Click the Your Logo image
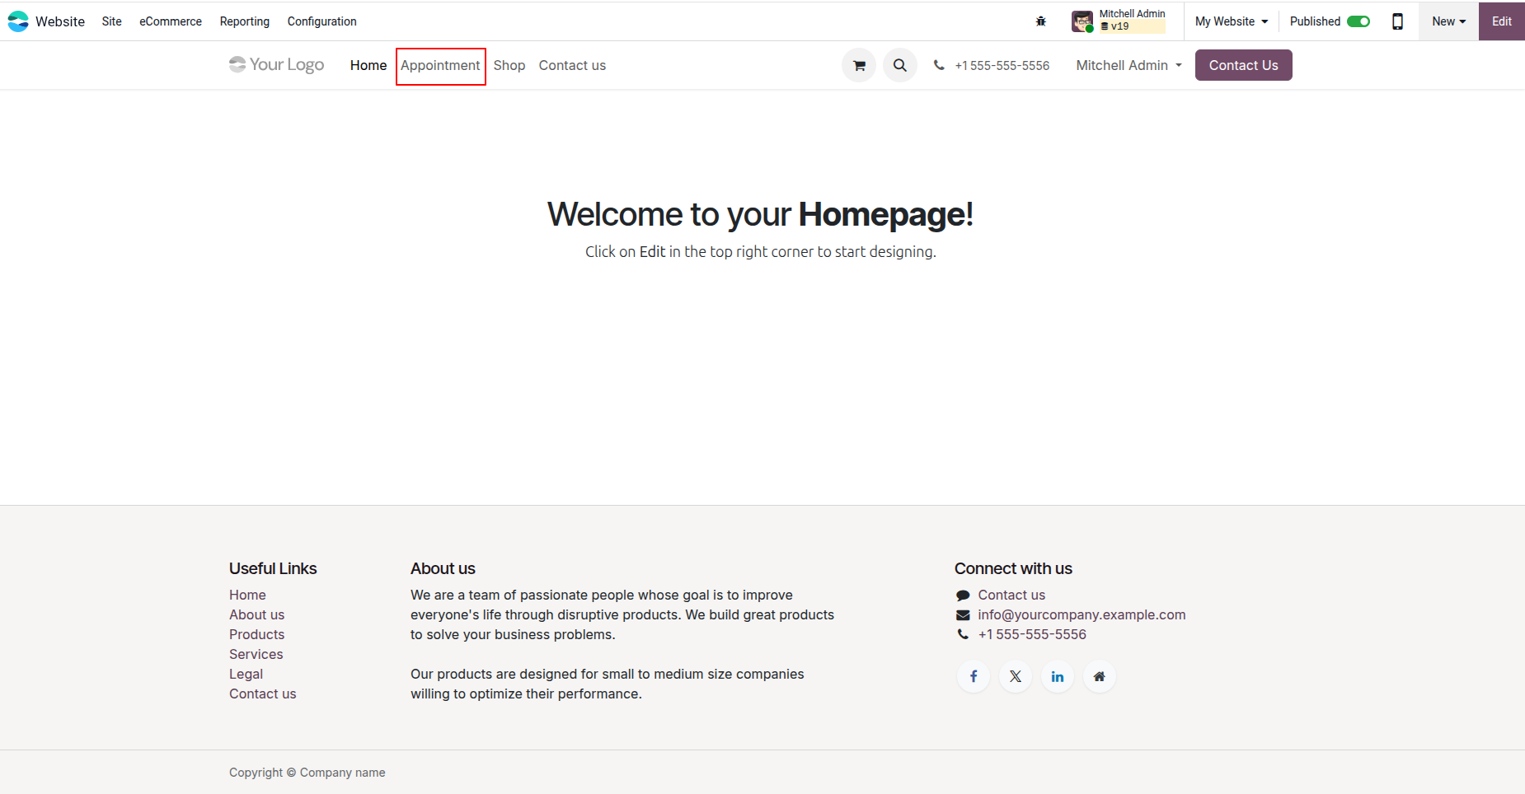 coord(276,64)
